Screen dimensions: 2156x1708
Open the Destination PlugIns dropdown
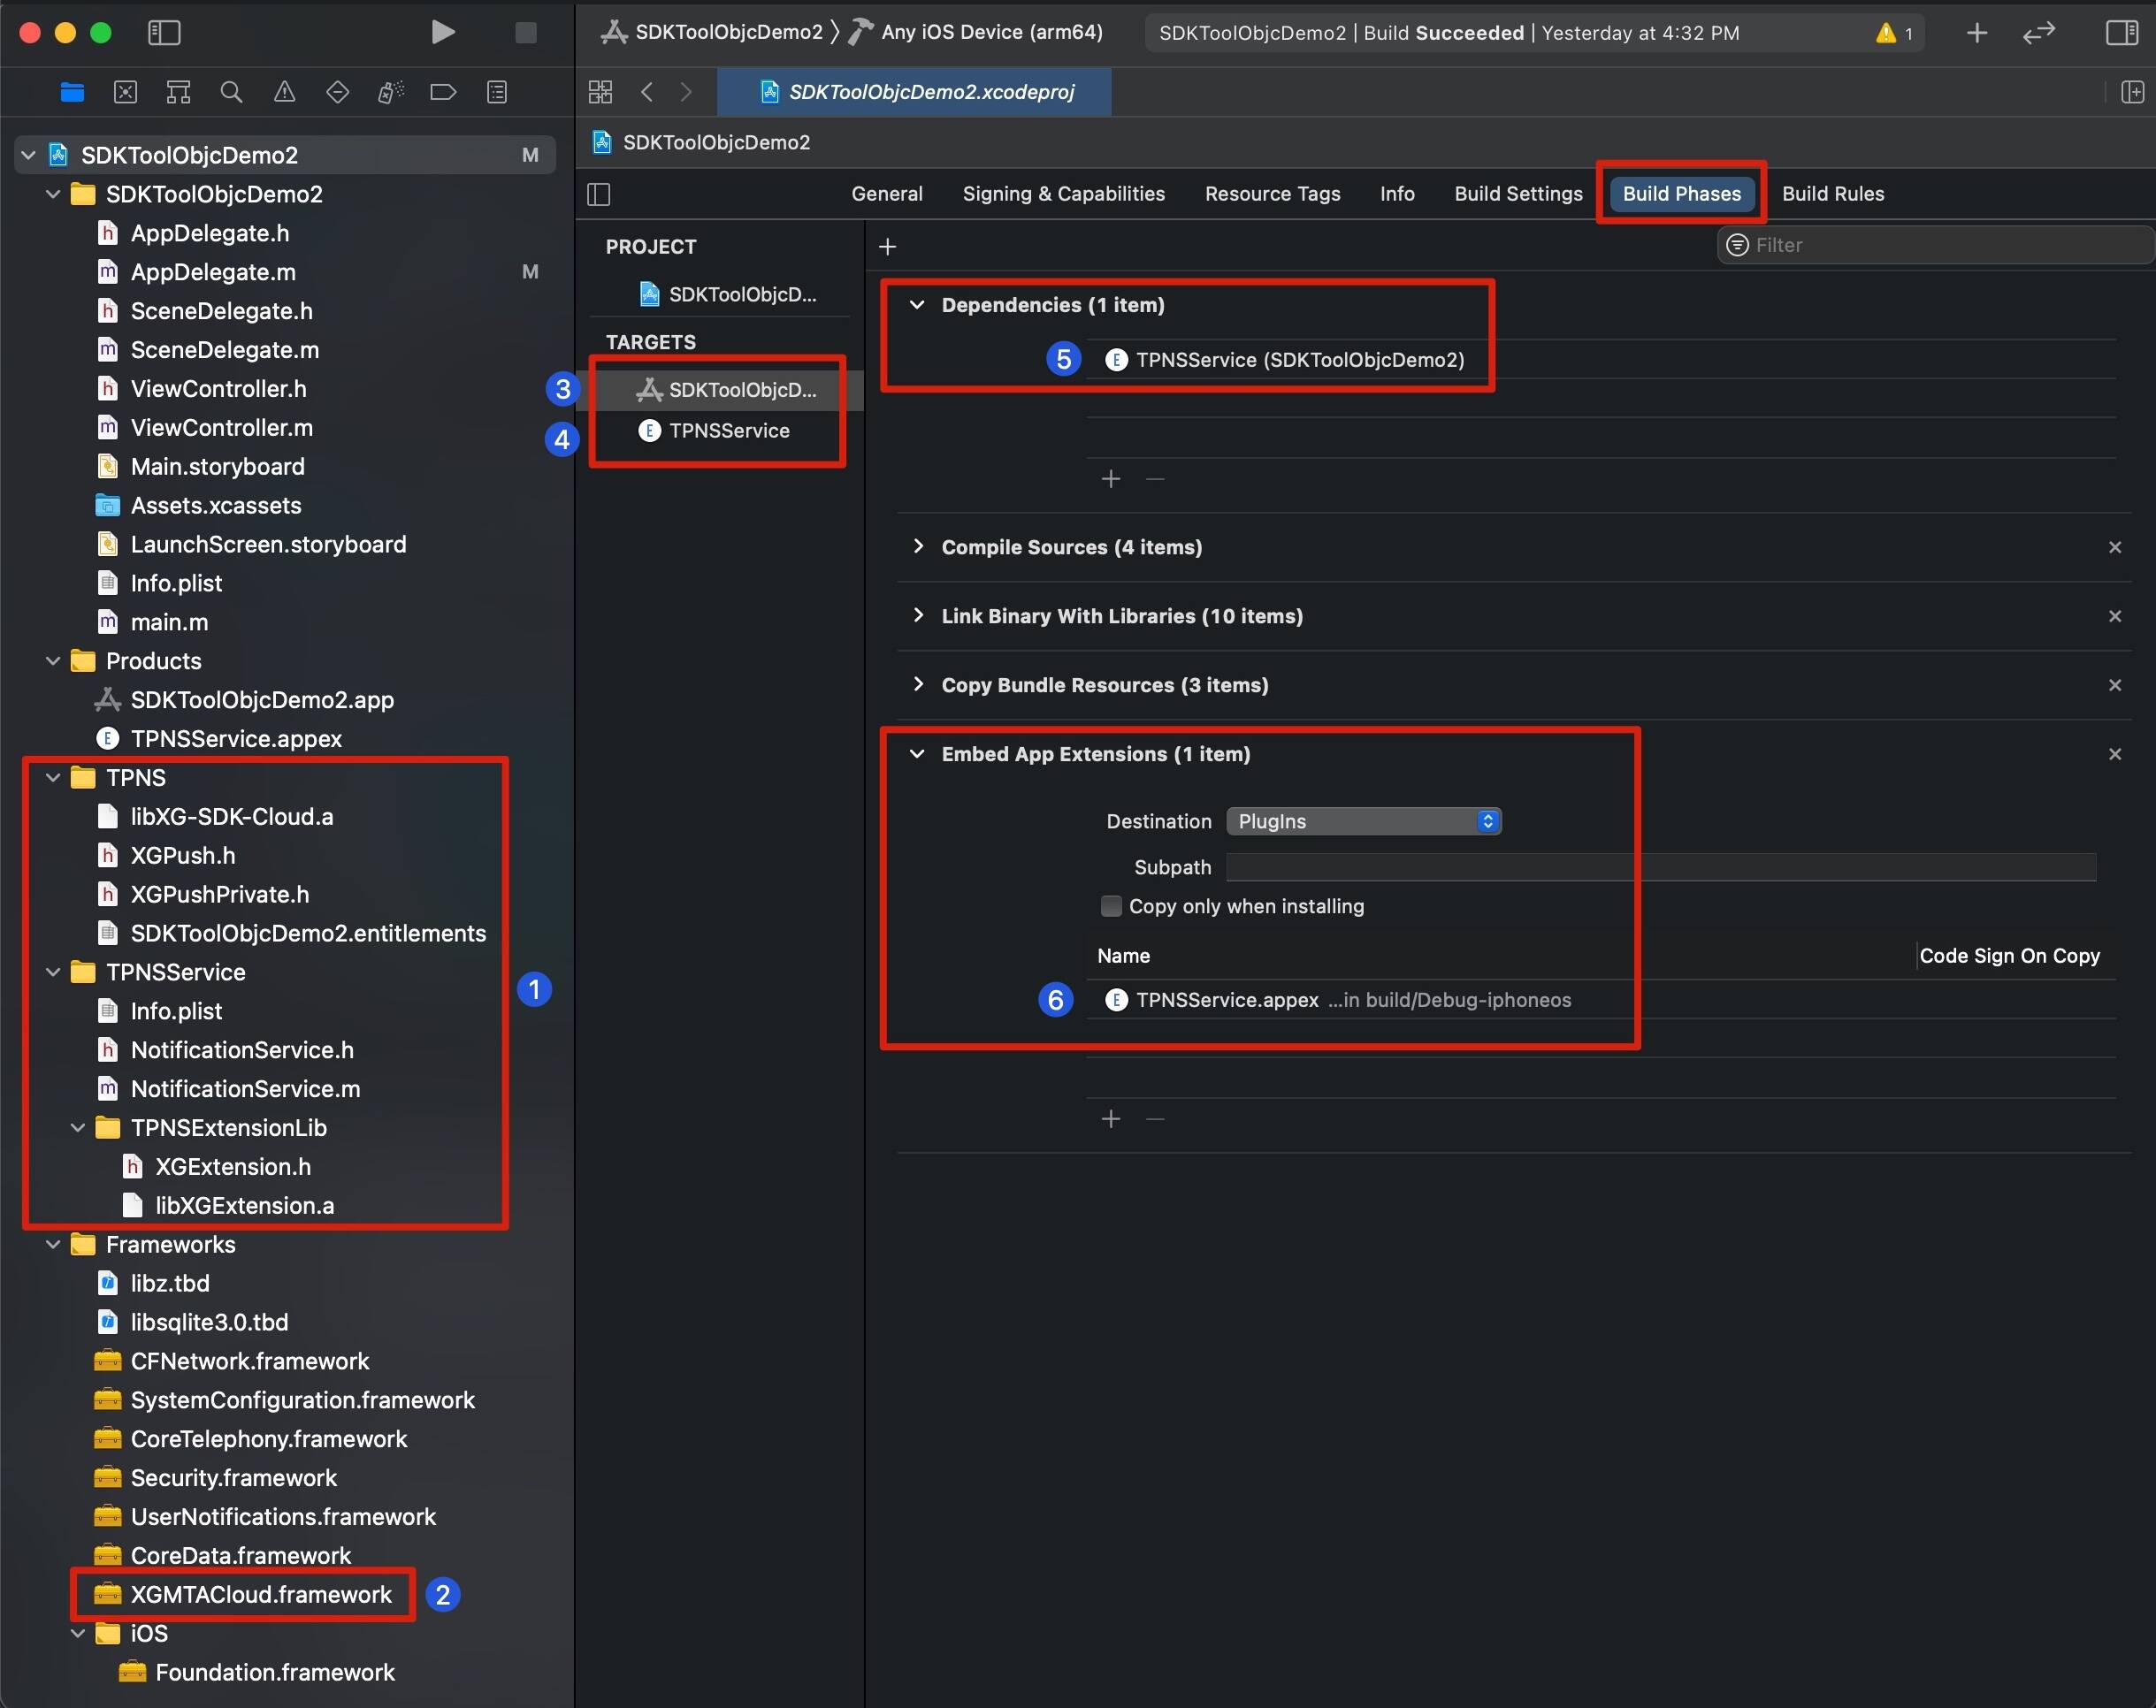click(x=1363, y=821)
